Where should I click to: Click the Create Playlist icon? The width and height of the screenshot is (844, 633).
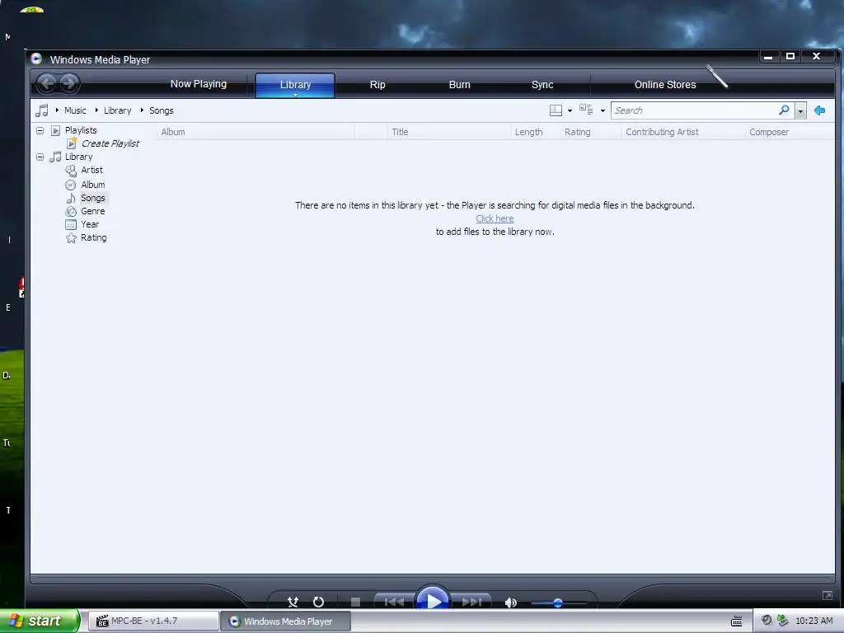click(x=72, y=143)
